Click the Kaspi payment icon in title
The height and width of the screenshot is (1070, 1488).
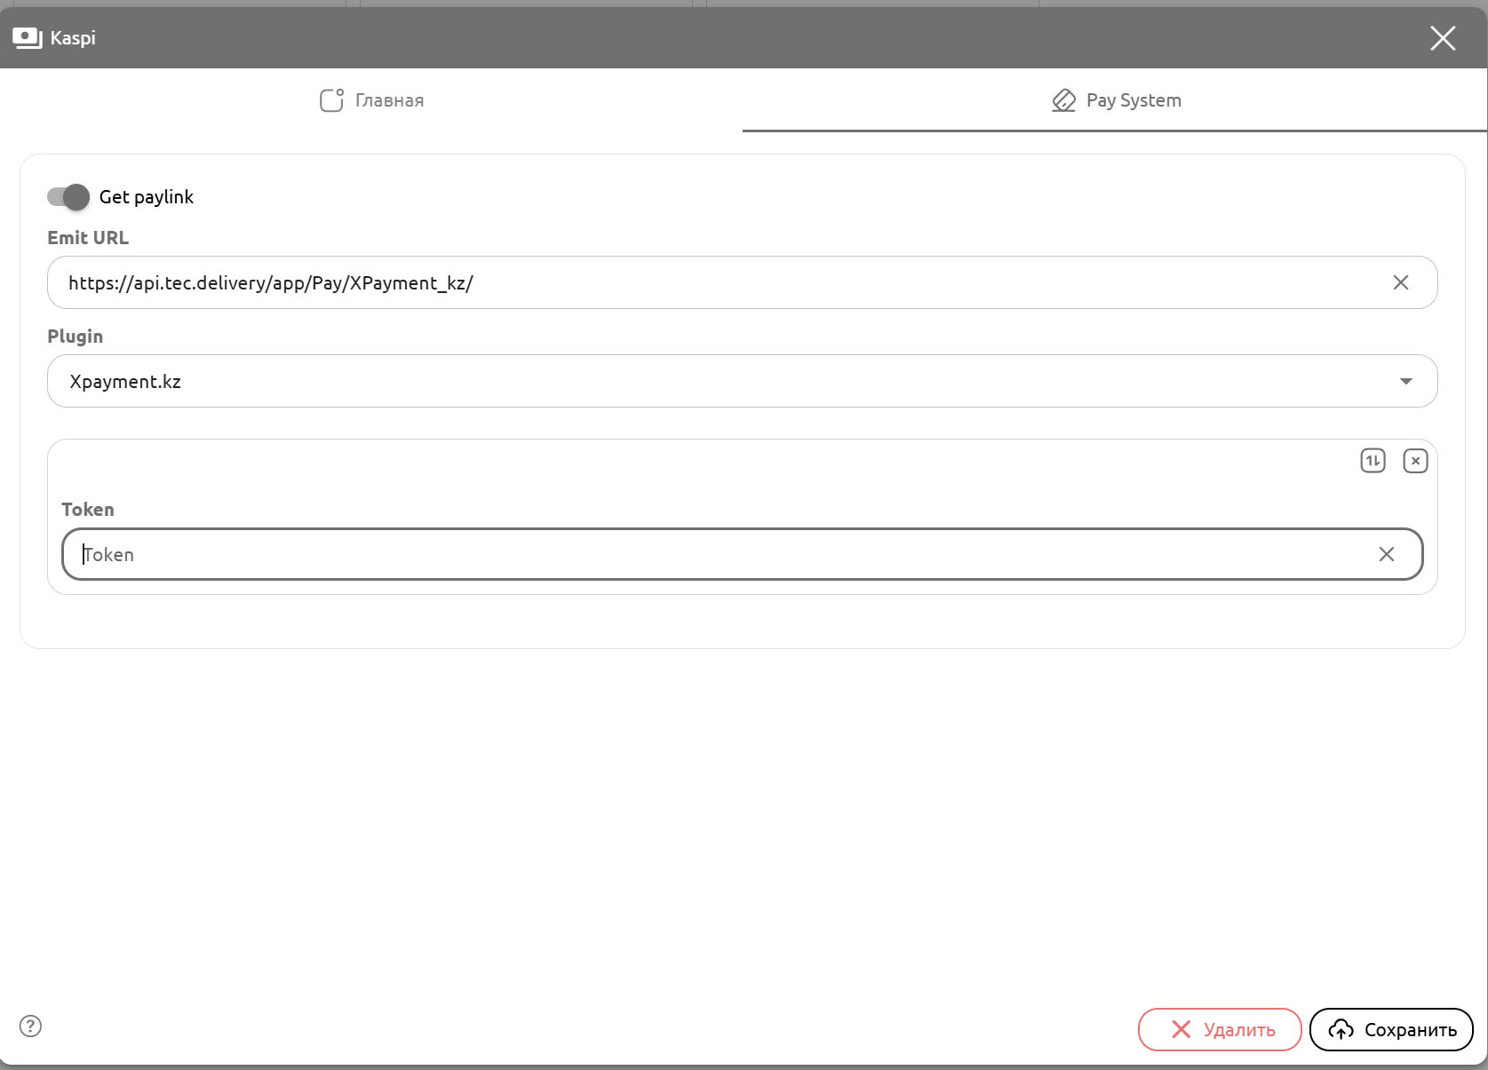(x=28, y=38)
